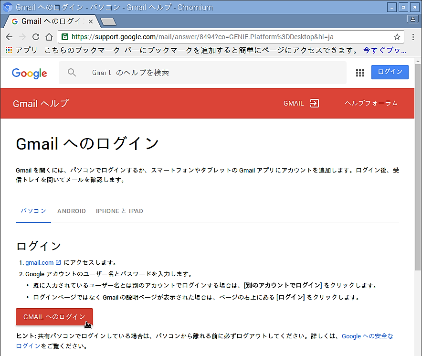Click the ヒント: label text
Viewport: 422px width, 356px height.
(x=26, y=336)
